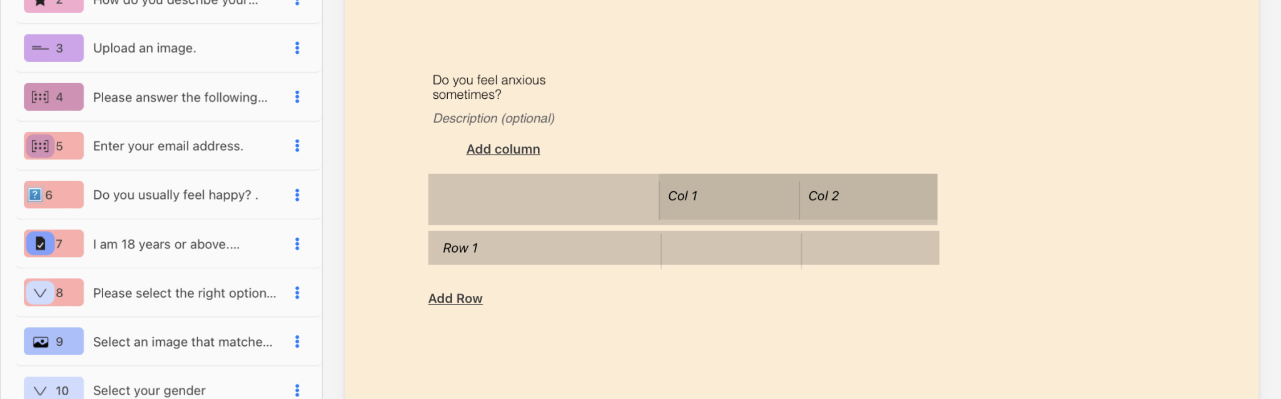Click the question mark icon for question 6
The height and width of the screenshot is (399, 1281).
[35, 195]
